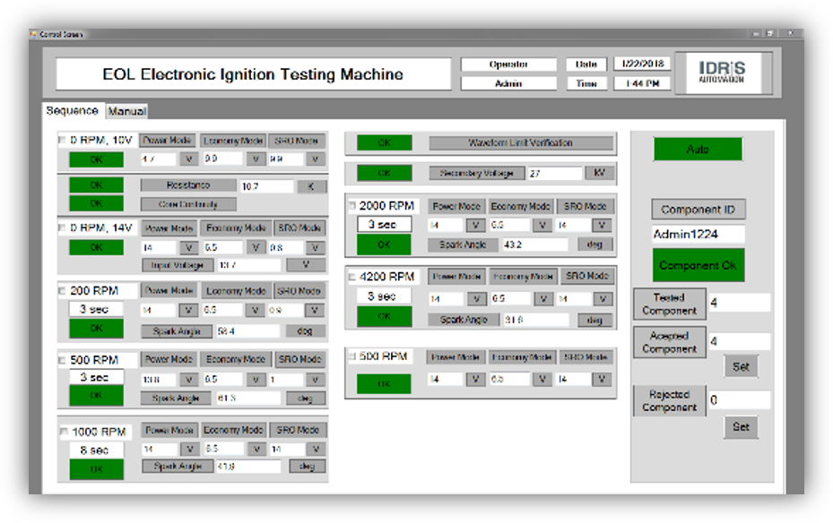Screen dimensions: 833x523
Task: Click the Rejected Component button
Action: pyautogui.click(x=670, y=401)
